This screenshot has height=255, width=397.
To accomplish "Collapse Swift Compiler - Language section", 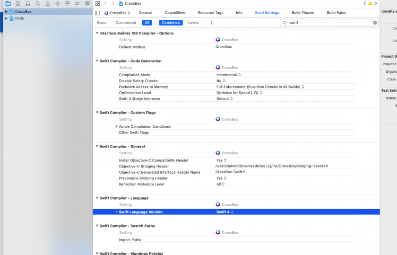I will coord(97,198).
